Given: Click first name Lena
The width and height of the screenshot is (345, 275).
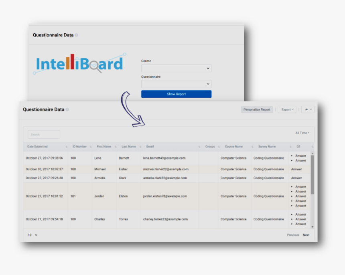Looking at the screenshot, I should click(x=98, y=158).
